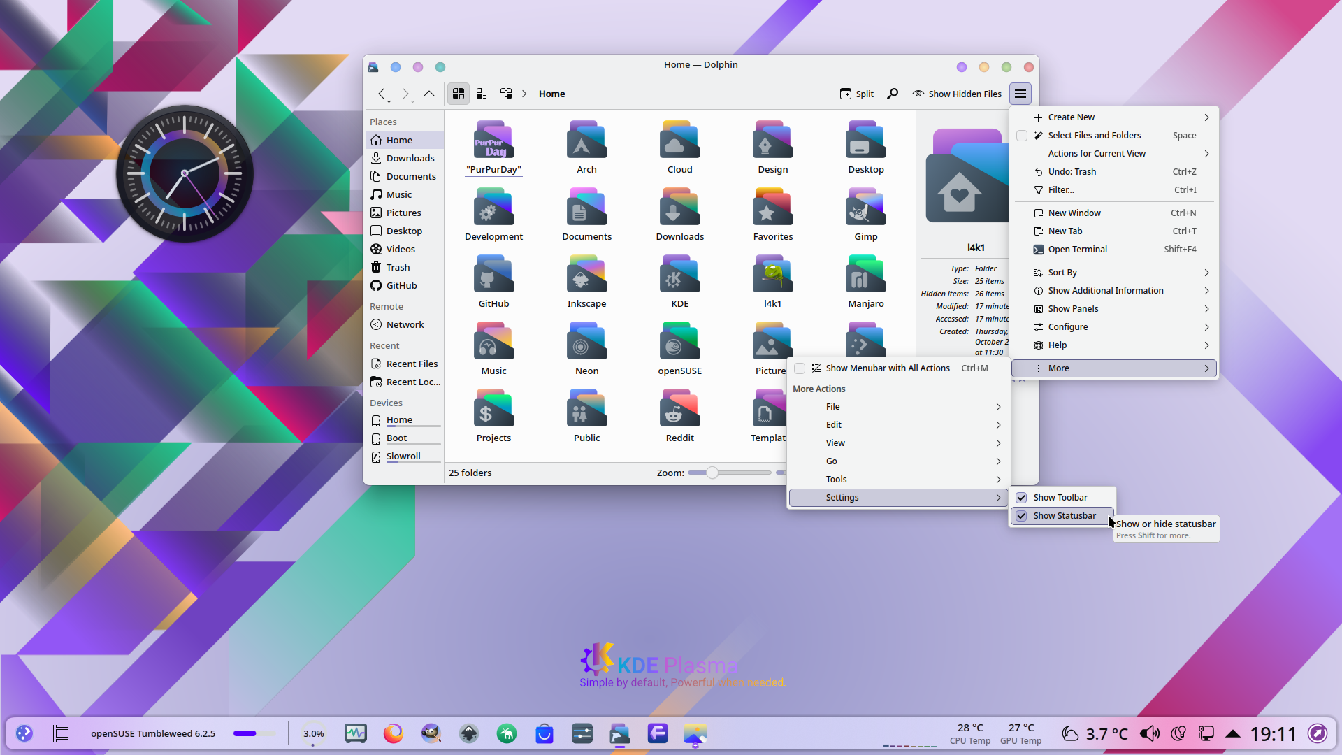Choose New Window menu entry

1115,213
